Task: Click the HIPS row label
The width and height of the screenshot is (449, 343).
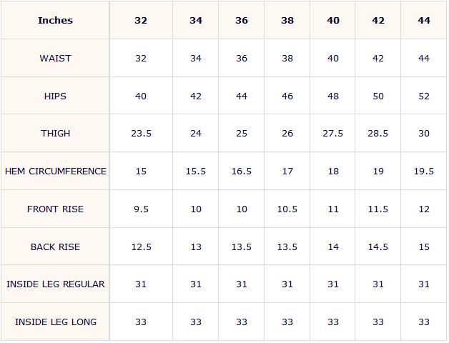Action: pyautogui.click(x=55, y=96)
